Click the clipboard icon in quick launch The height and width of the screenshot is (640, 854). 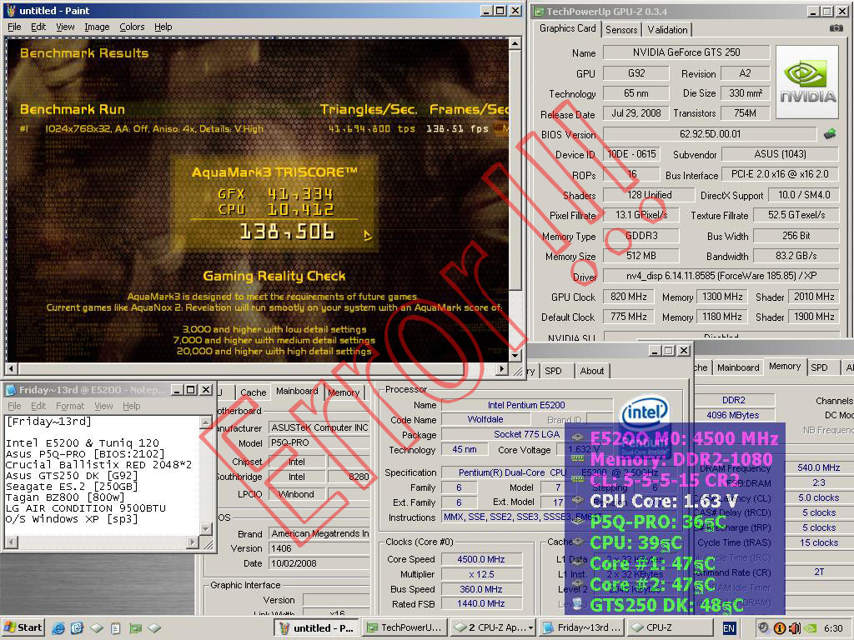pyautogui.click(x=115, y=628)
